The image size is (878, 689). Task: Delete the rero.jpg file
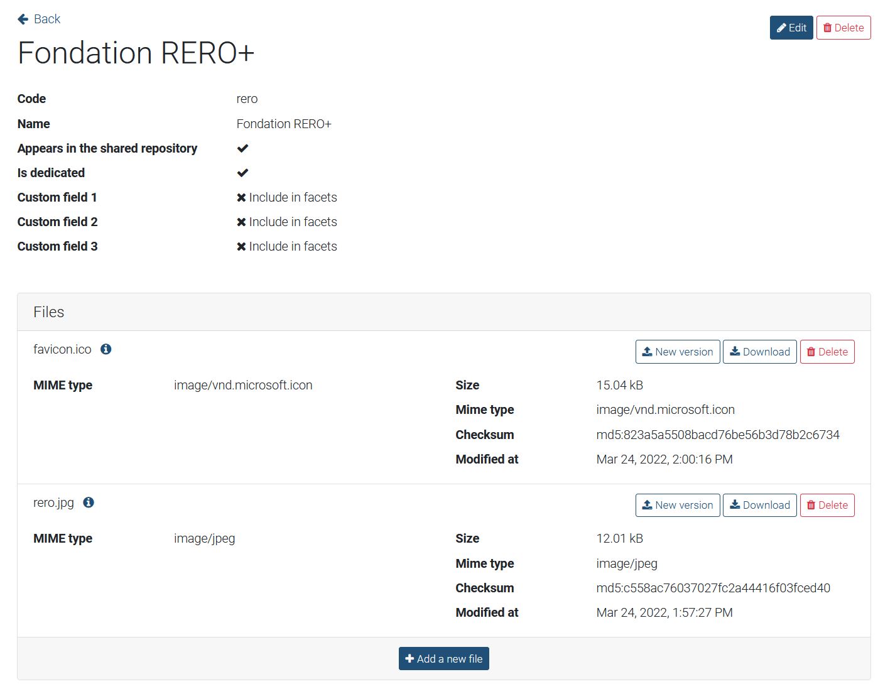coord(827,505)
